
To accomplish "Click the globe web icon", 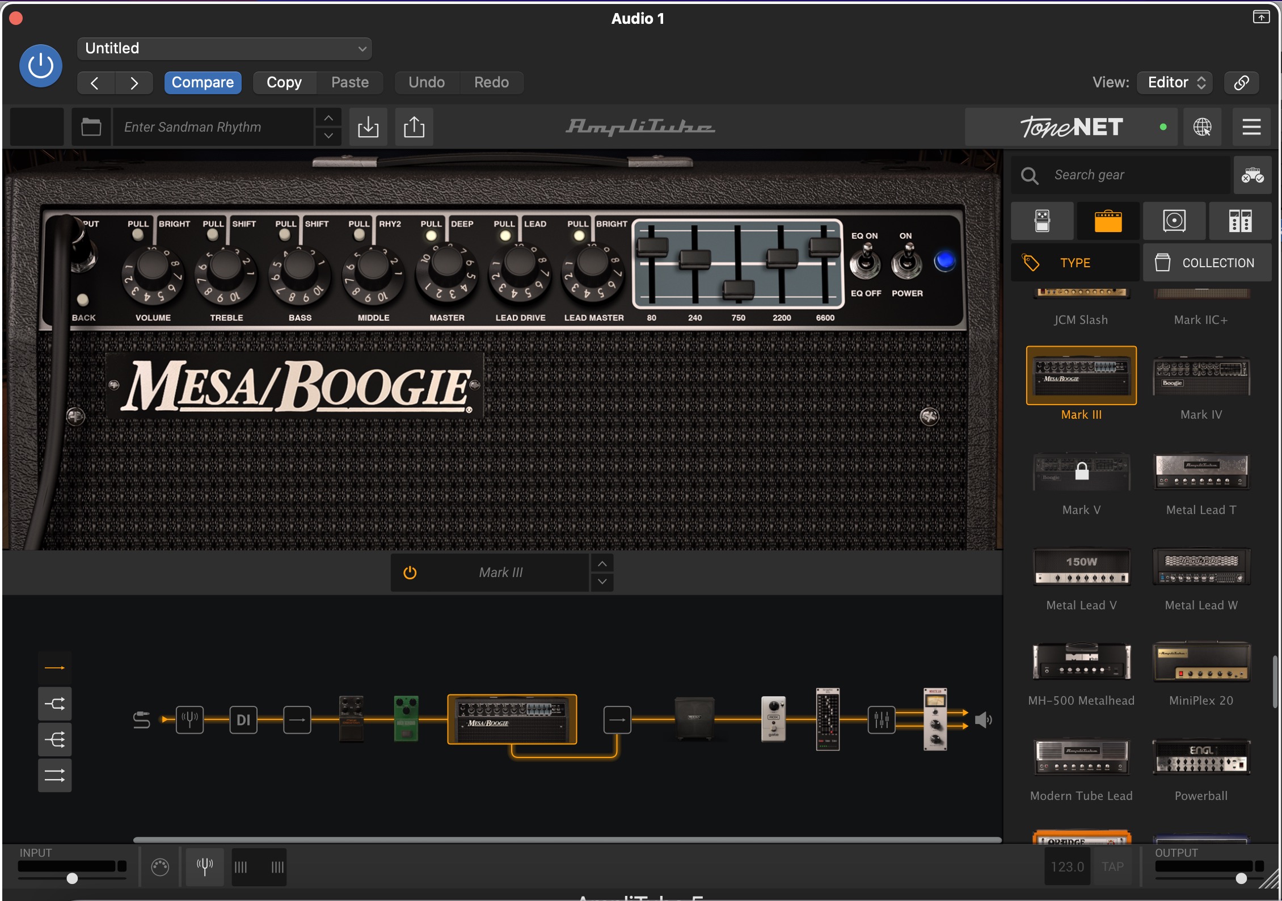I will pos(1202,127).
